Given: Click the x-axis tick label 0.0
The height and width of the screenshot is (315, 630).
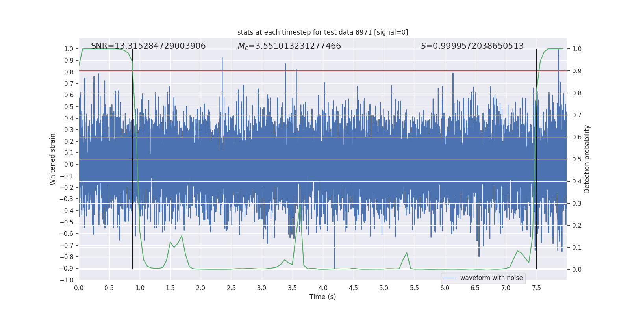Looking at the screenshot, I should click(x=79, y=288).
